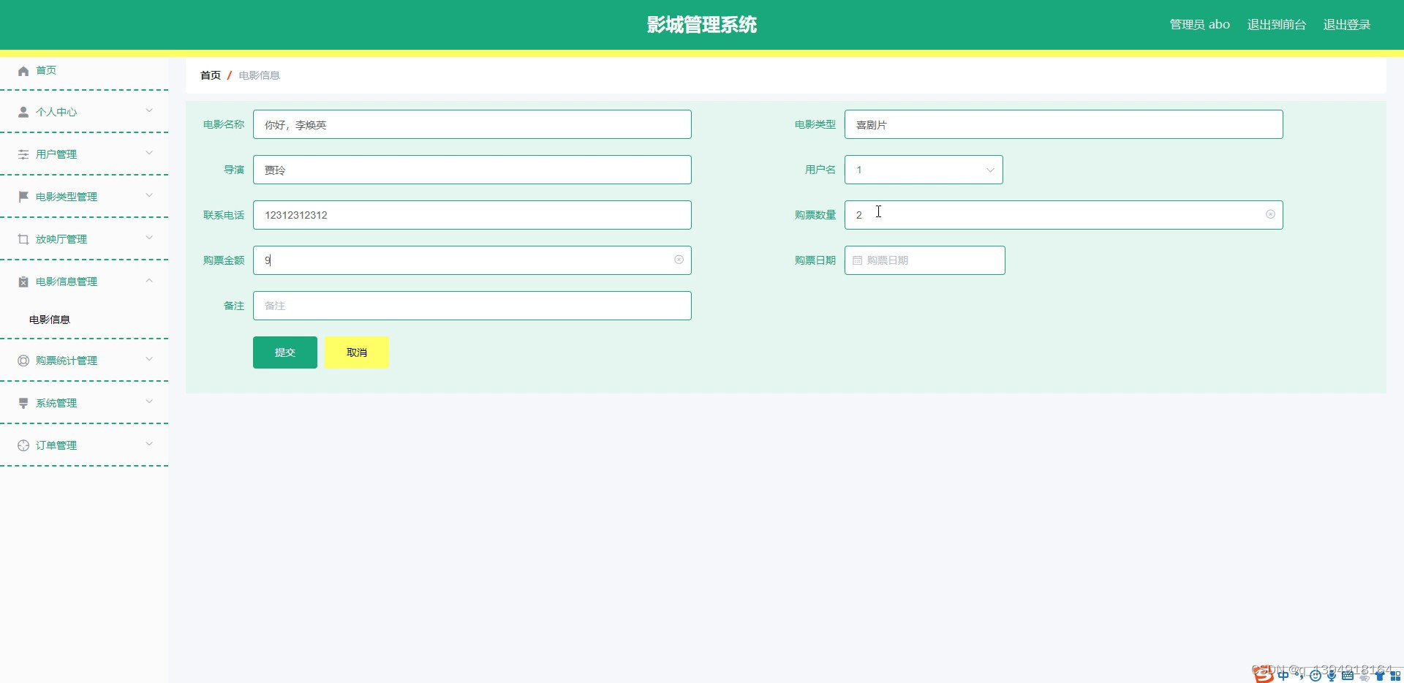Select 电影信息 submenu item
This screenshot has height=683, width=1404.
click(x=50, y=320)
